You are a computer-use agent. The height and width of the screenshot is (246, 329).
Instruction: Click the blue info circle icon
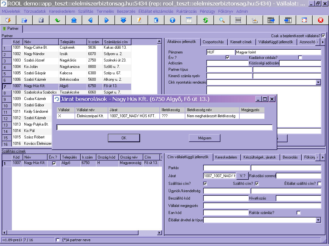[x=173, y=20]
